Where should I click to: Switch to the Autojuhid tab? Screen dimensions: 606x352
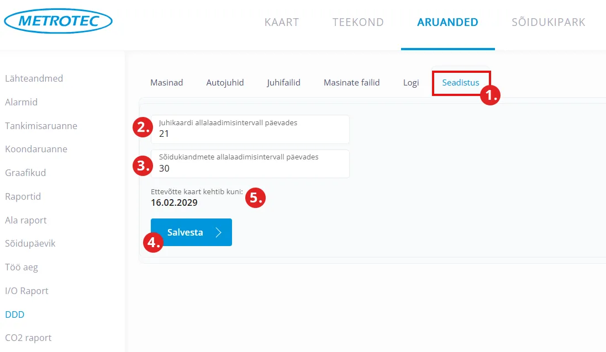225,83
